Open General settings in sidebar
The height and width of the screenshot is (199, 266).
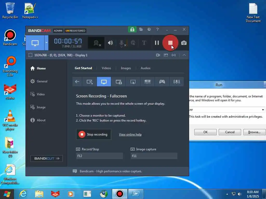click(39, 81)
